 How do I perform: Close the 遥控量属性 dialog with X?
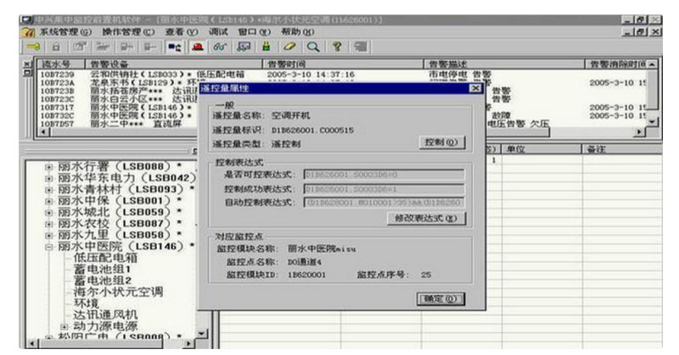click(x=475, y=88)
